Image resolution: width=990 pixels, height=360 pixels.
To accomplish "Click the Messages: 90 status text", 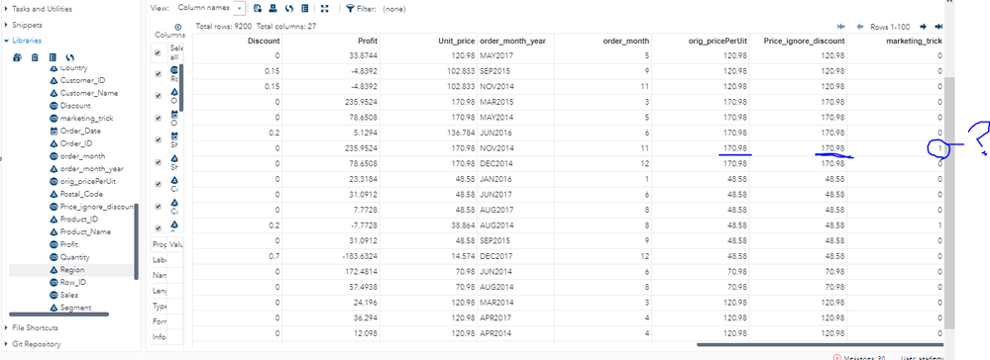I will pos(864,357).
